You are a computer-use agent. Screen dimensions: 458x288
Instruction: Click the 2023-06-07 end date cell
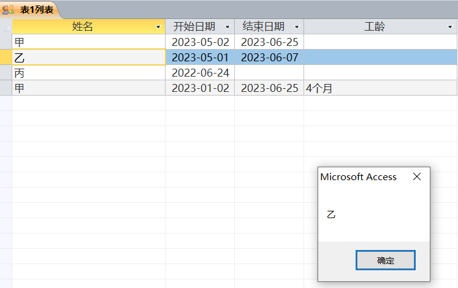coord(269,57)
